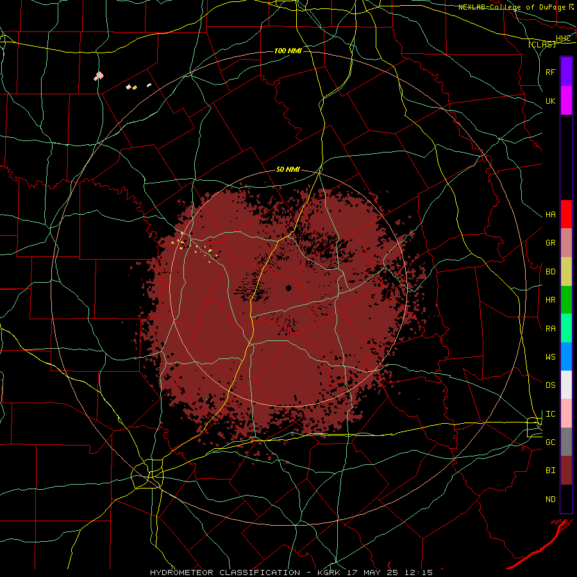Click the HA legend label
This screenshot has height=577, width=577.
point(550,215)
